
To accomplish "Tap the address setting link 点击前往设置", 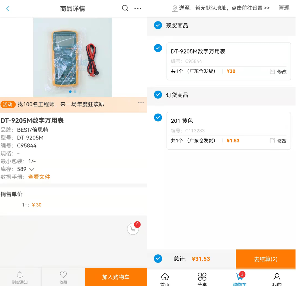I will (251, 8).
